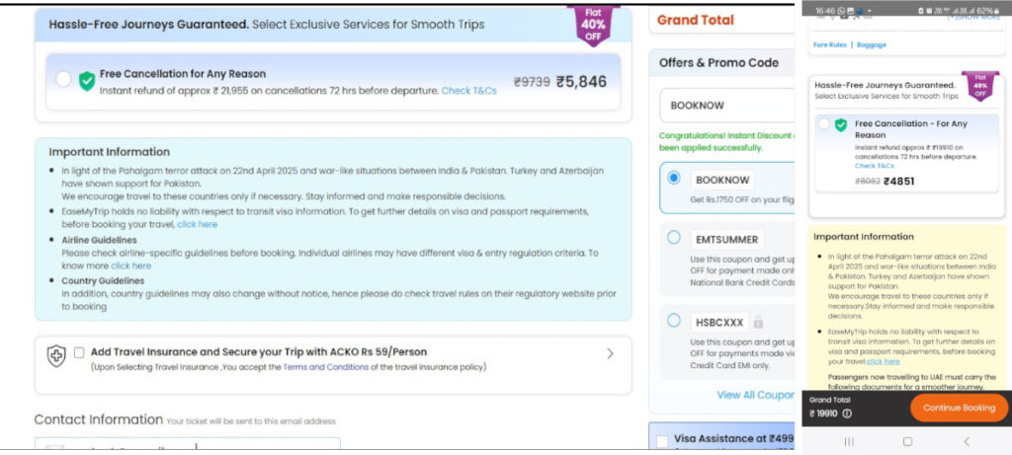Click the travel insurance shield-plus icon
1012x455 pixels.
56,357
